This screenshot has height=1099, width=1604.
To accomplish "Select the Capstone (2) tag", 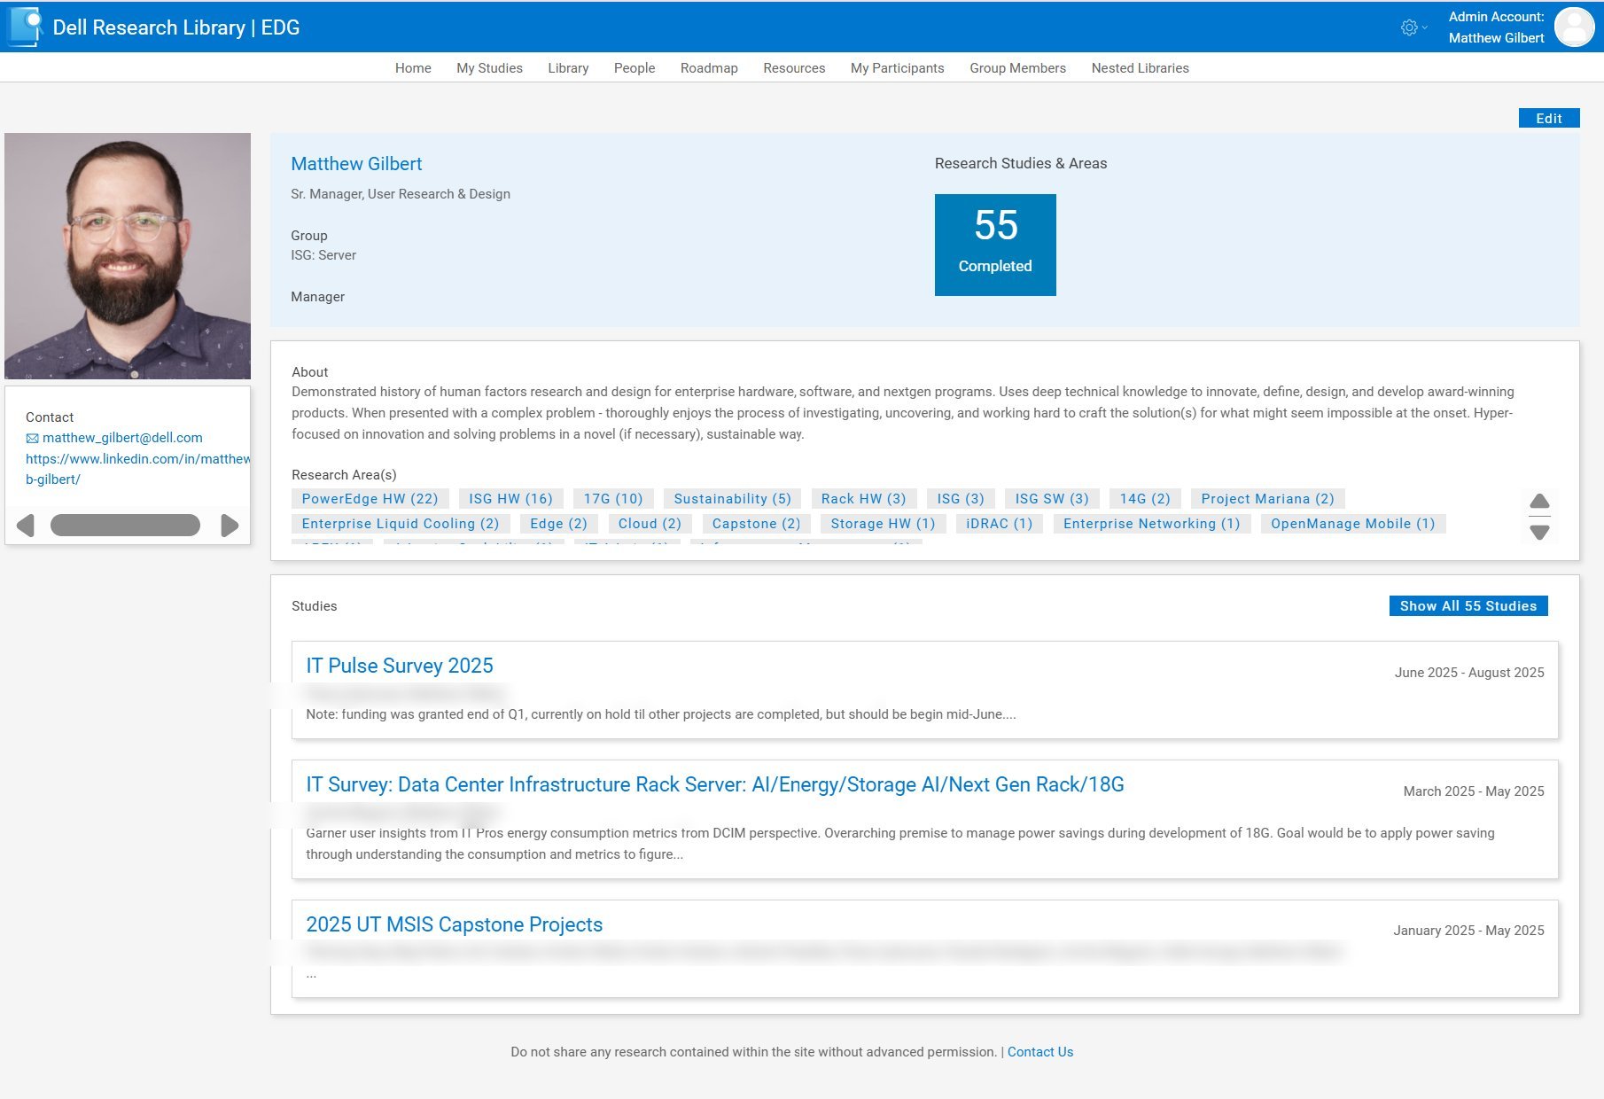I will (757, 524).
